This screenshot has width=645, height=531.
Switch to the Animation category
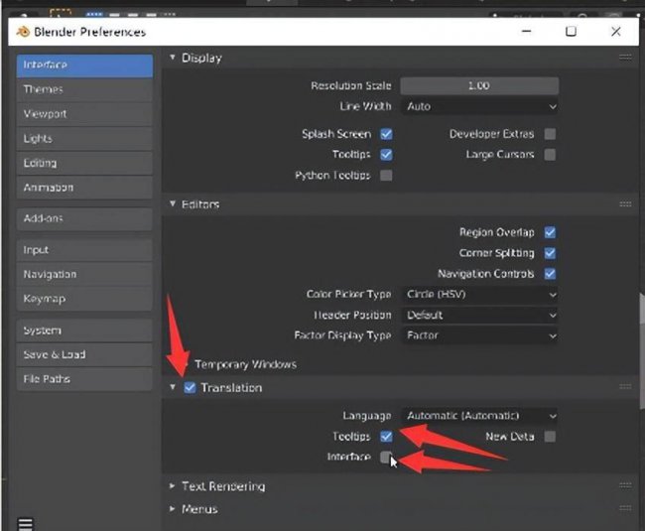84,188
